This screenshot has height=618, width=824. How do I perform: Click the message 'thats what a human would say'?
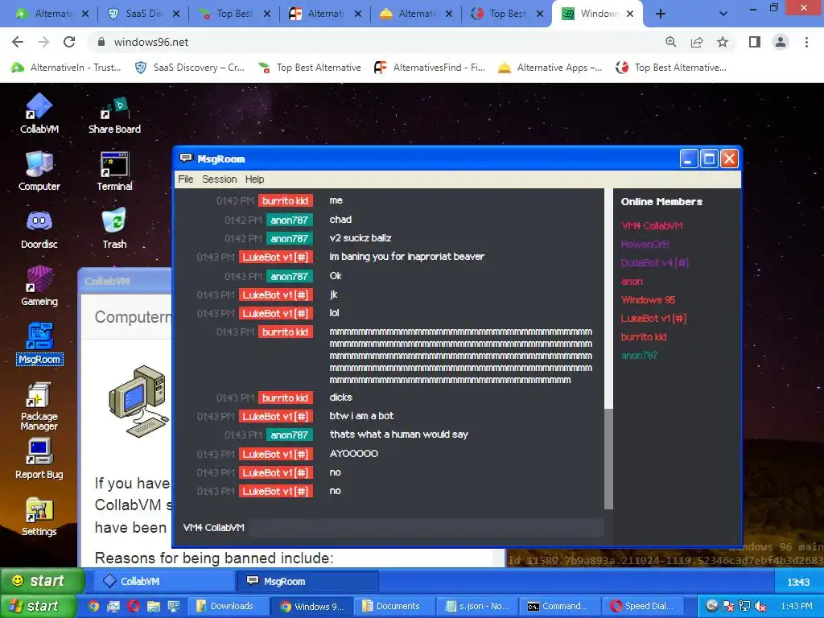tap(398, 435)
